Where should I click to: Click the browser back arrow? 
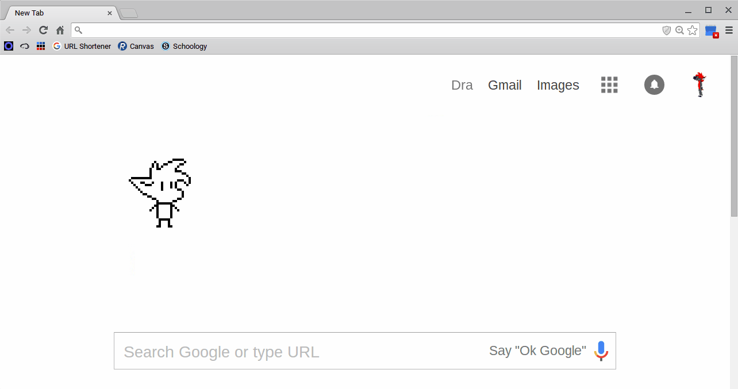(10, 30)
